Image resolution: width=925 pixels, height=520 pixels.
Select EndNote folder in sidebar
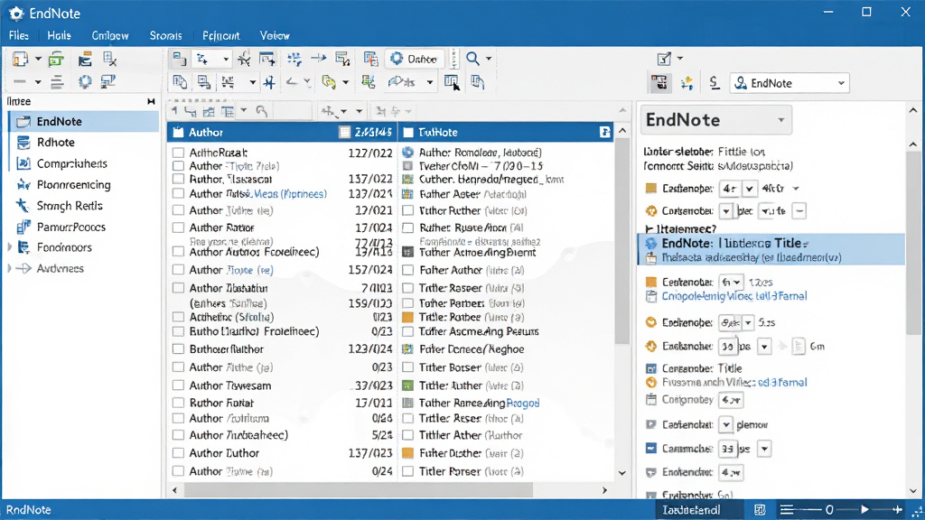84,122
